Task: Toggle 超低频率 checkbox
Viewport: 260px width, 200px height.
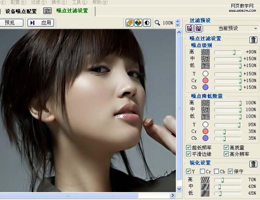Action: [x=188, y=147]
